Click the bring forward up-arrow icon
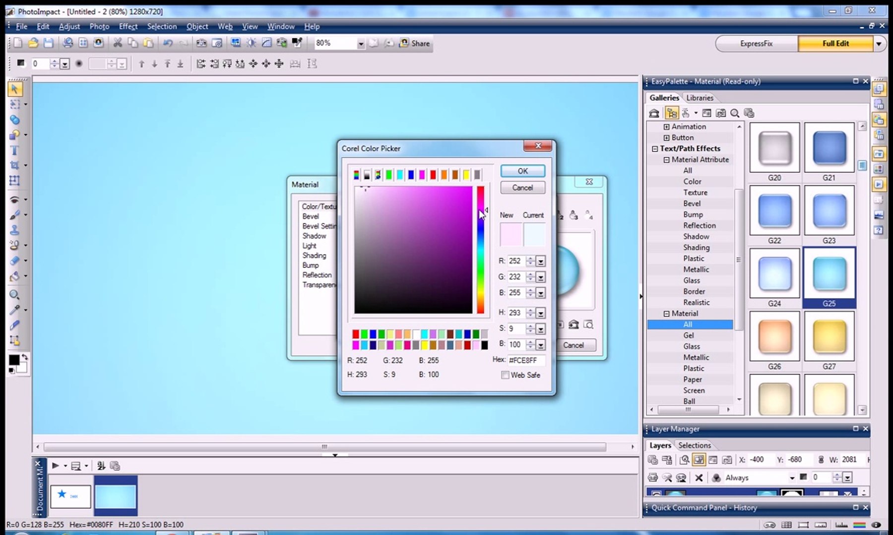The image size is (893, 535). click(142, 64)
